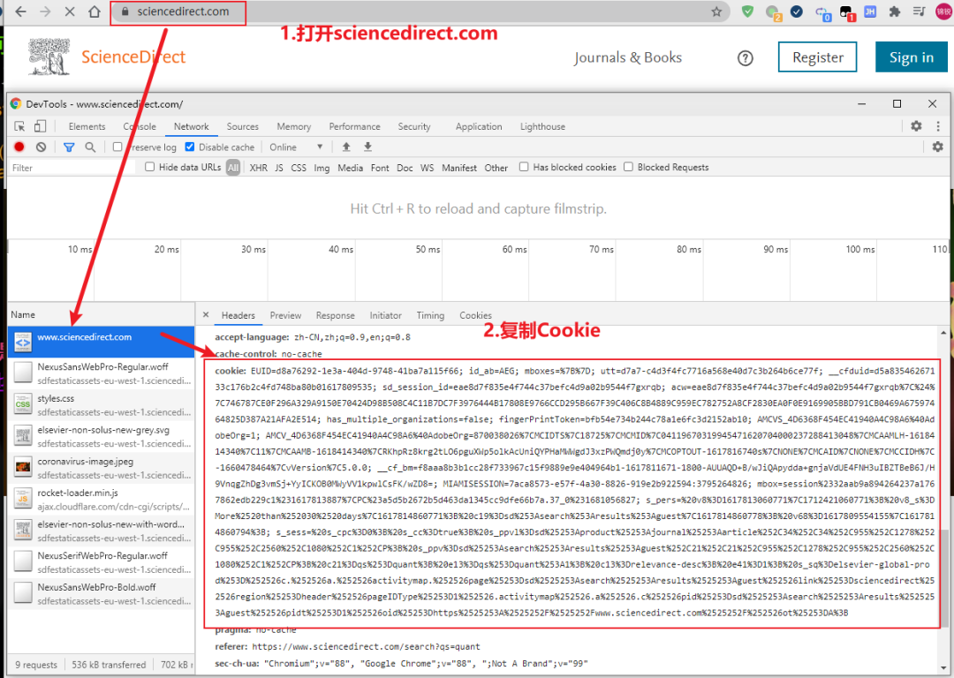Show the request Response tab
954x678 pixels.
(x=336, y=315)
